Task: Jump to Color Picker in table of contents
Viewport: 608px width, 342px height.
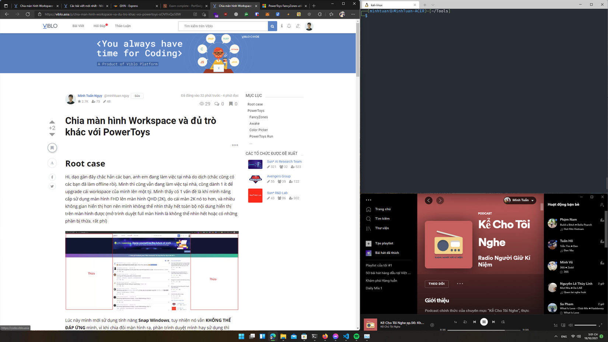Action: 259,130
